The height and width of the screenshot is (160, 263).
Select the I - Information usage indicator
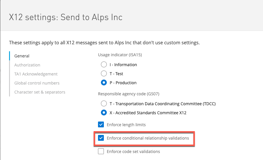(x=104, y=65)
